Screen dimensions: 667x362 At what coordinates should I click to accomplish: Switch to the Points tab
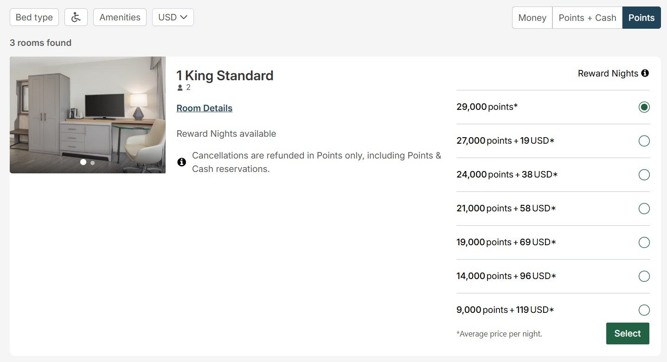point(641,17)
